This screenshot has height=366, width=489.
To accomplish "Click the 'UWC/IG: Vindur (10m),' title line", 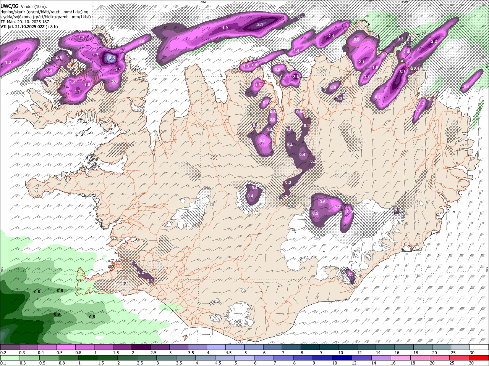I will (23, 6).
